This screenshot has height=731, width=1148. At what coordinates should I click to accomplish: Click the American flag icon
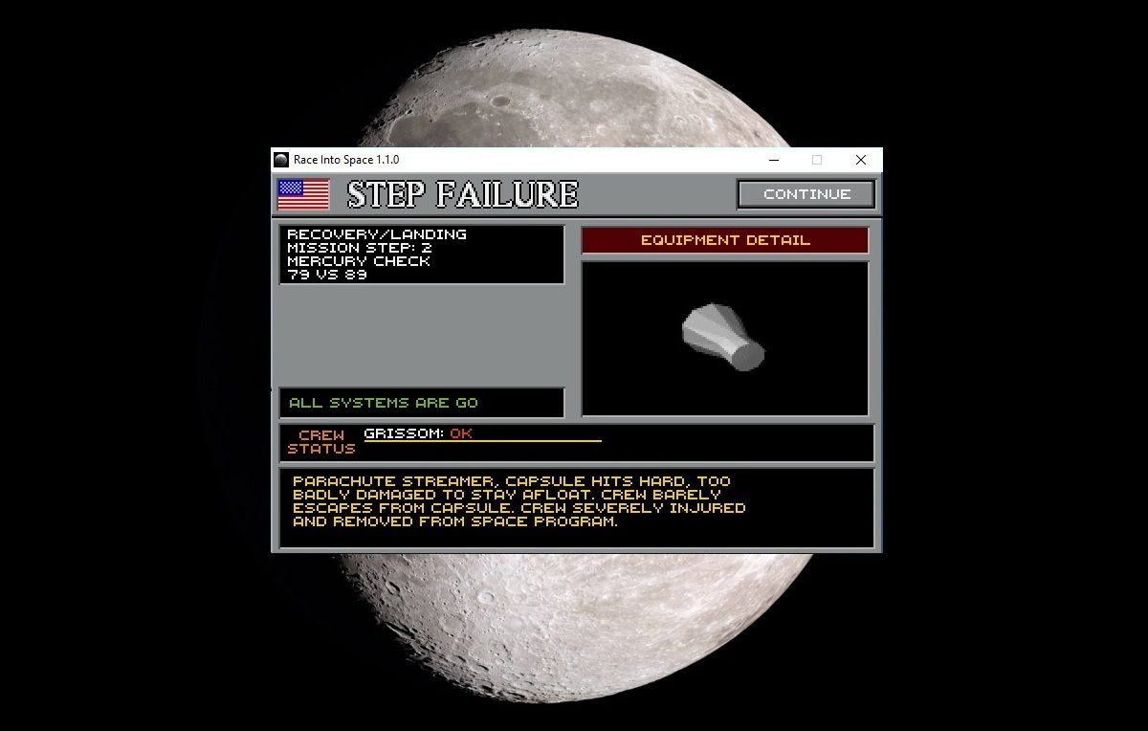click(303, 194)
